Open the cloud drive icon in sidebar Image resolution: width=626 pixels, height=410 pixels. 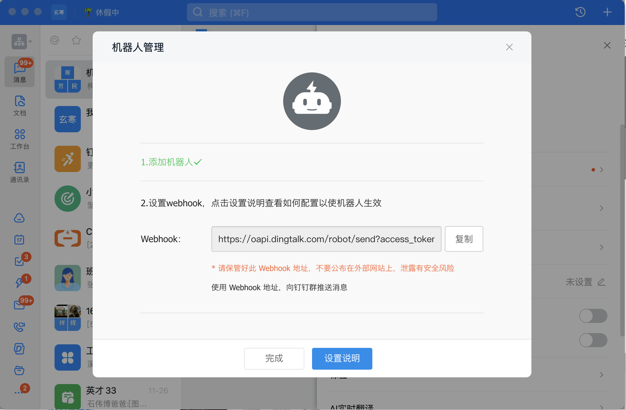(x=19, y=218)
